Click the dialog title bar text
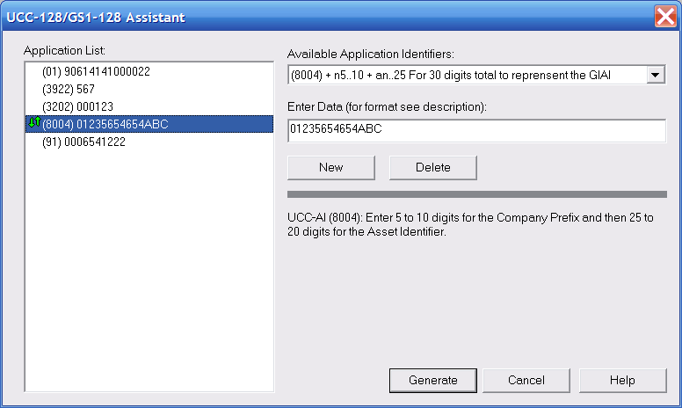Image resolution: width=682 pixels, height=408 pixels. 96,18
